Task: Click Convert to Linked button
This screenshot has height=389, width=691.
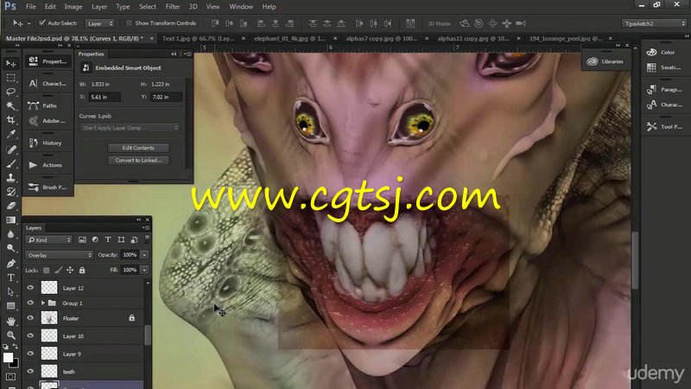Action: click(x=138, y=161)
